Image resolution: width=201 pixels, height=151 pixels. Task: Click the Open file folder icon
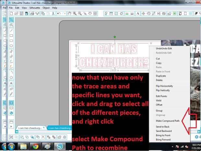[17, 14]
